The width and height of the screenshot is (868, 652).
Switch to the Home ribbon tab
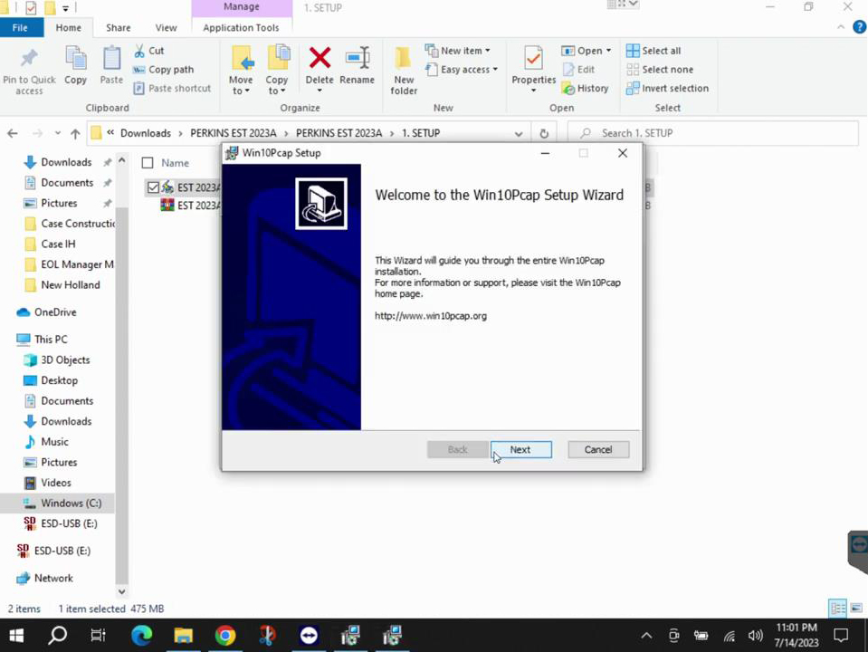pos(69,28)
